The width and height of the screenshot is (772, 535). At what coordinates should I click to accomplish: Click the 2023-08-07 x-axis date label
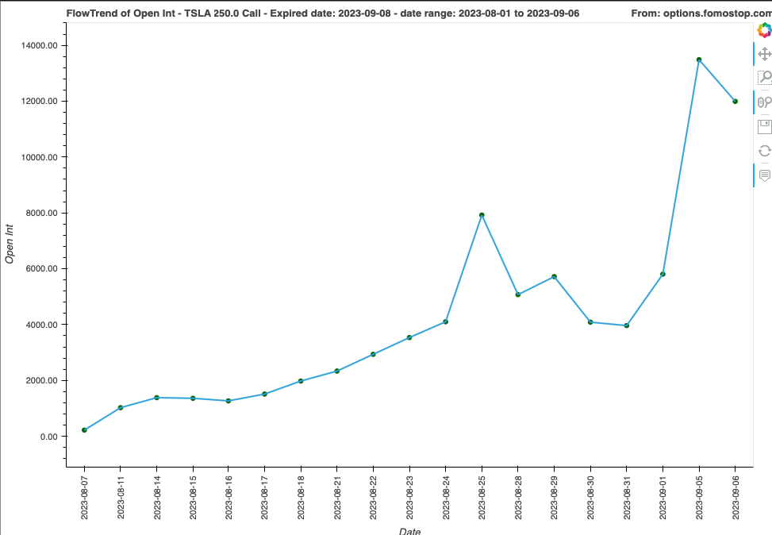84,497
